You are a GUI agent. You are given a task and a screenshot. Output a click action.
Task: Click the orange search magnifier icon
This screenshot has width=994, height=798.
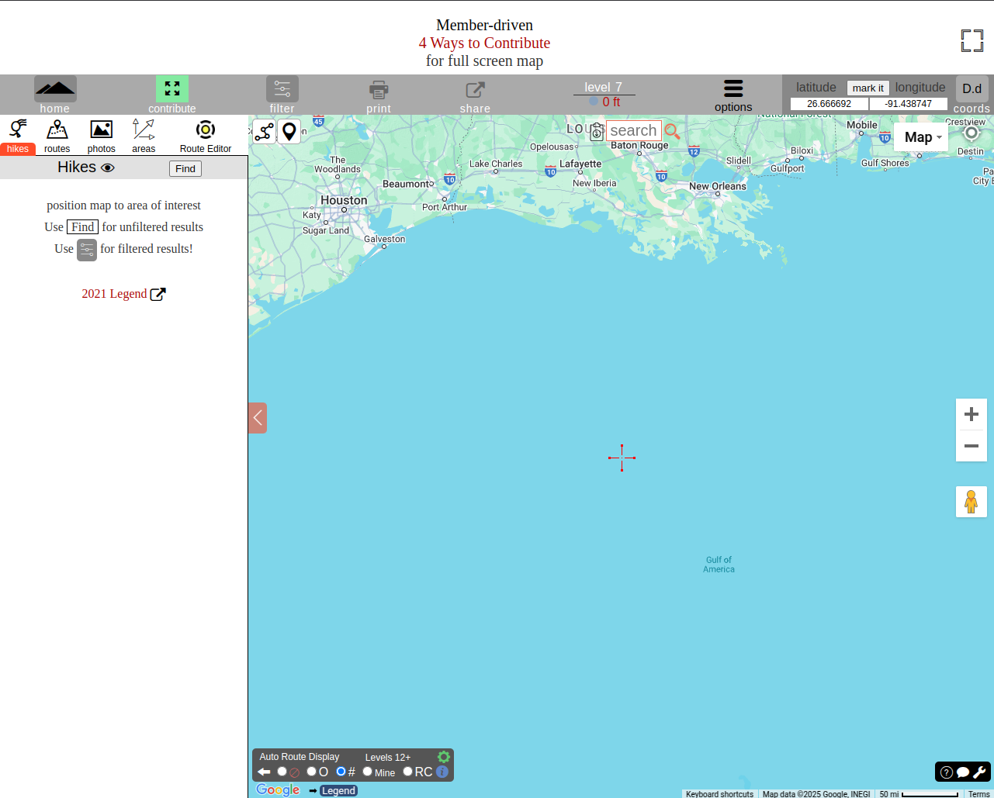672,132
